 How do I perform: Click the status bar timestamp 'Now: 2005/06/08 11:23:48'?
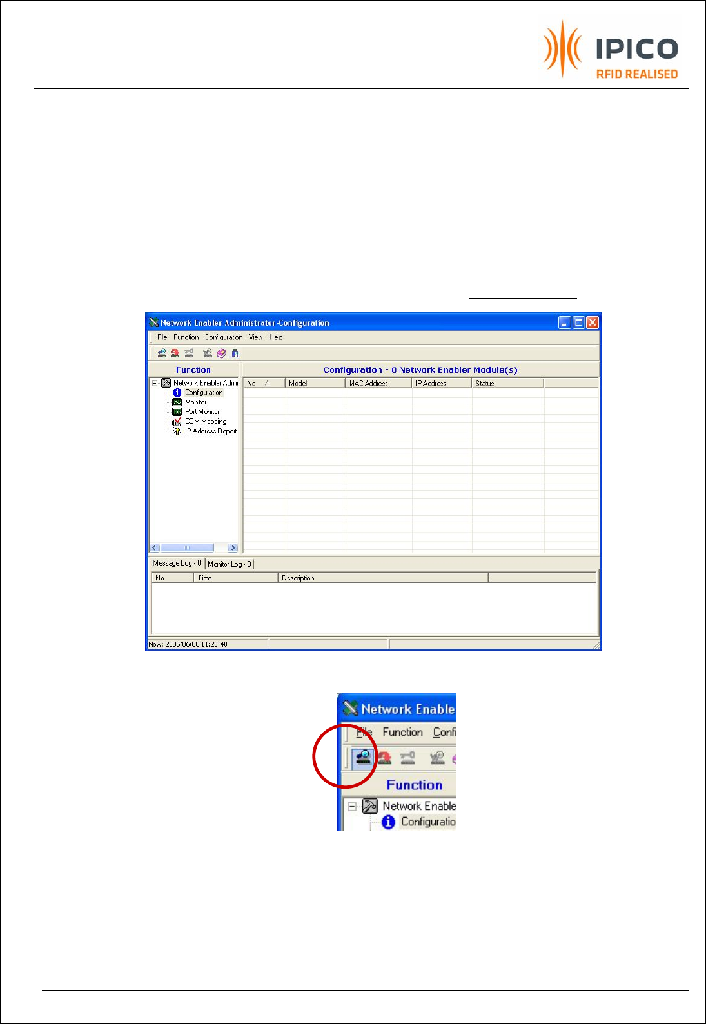pyautogui.click(x=188, y=644)
